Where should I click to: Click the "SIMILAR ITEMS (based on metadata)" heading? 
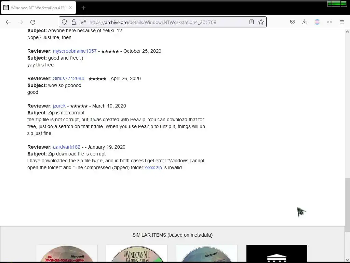[173, 235]
